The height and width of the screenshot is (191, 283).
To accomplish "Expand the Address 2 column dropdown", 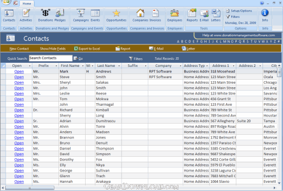I will (260, 66).
